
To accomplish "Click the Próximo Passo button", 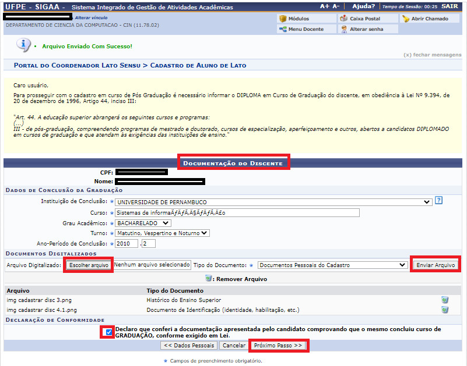I will [278, 344].
